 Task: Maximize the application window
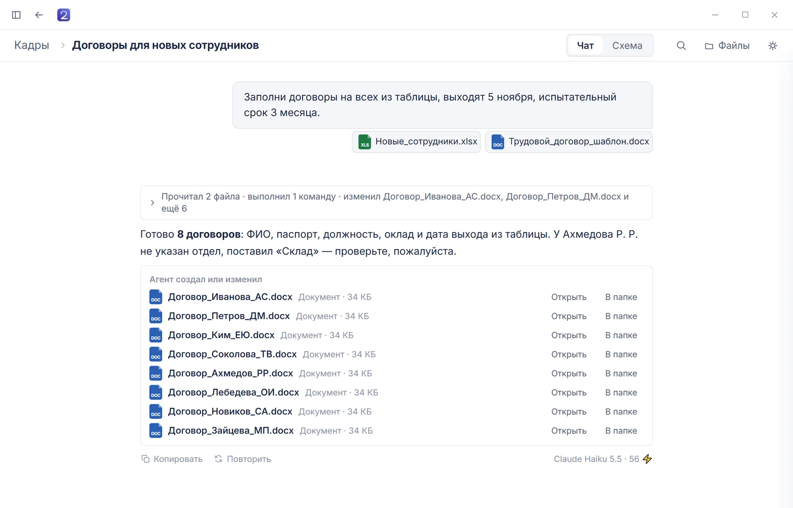tap(745, 15)
